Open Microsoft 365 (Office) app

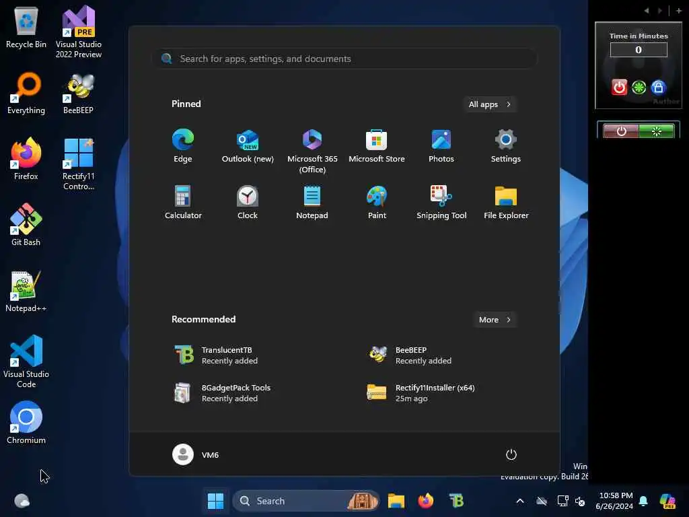click(312, 151)
